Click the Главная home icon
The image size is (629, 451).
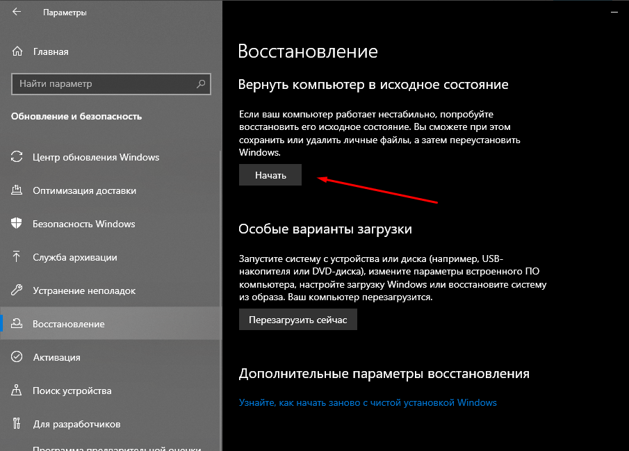17,51
